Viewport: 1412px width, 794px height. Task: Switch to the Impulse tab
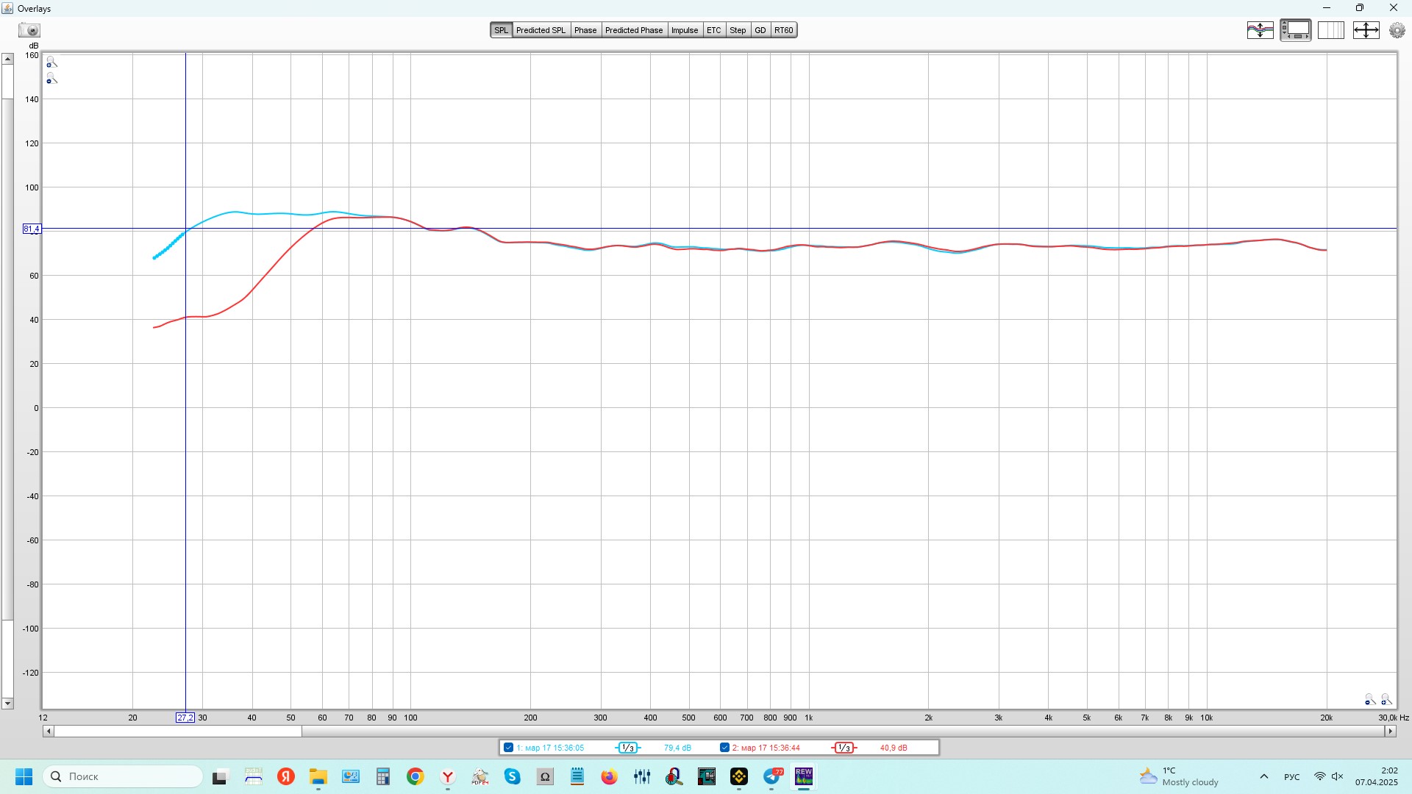coord(684,30)
